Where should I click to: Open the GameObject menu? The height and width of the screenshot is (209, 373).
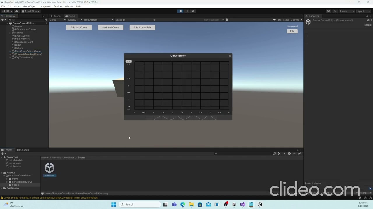(x=30, y=6)
